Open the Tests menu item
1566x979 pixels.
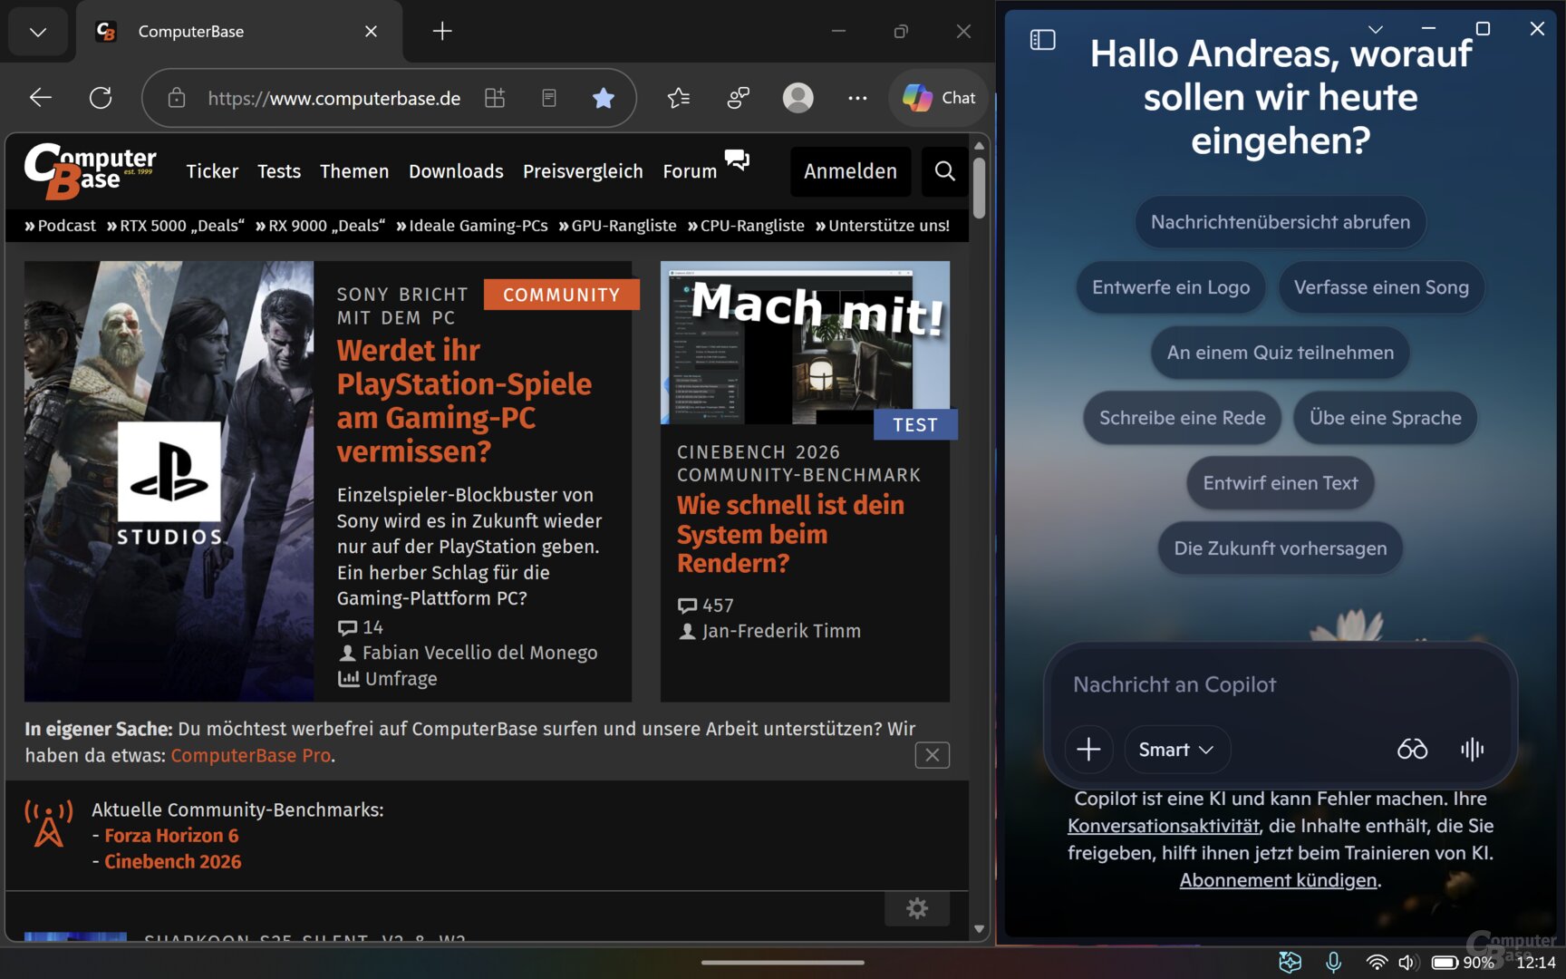coord(279,171)
